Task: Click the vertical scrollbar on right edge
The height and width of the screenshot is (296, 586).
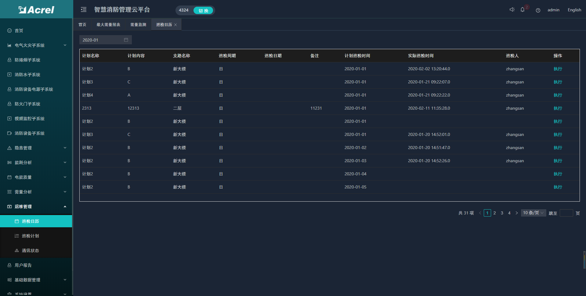Action: [x=584, y=260]
